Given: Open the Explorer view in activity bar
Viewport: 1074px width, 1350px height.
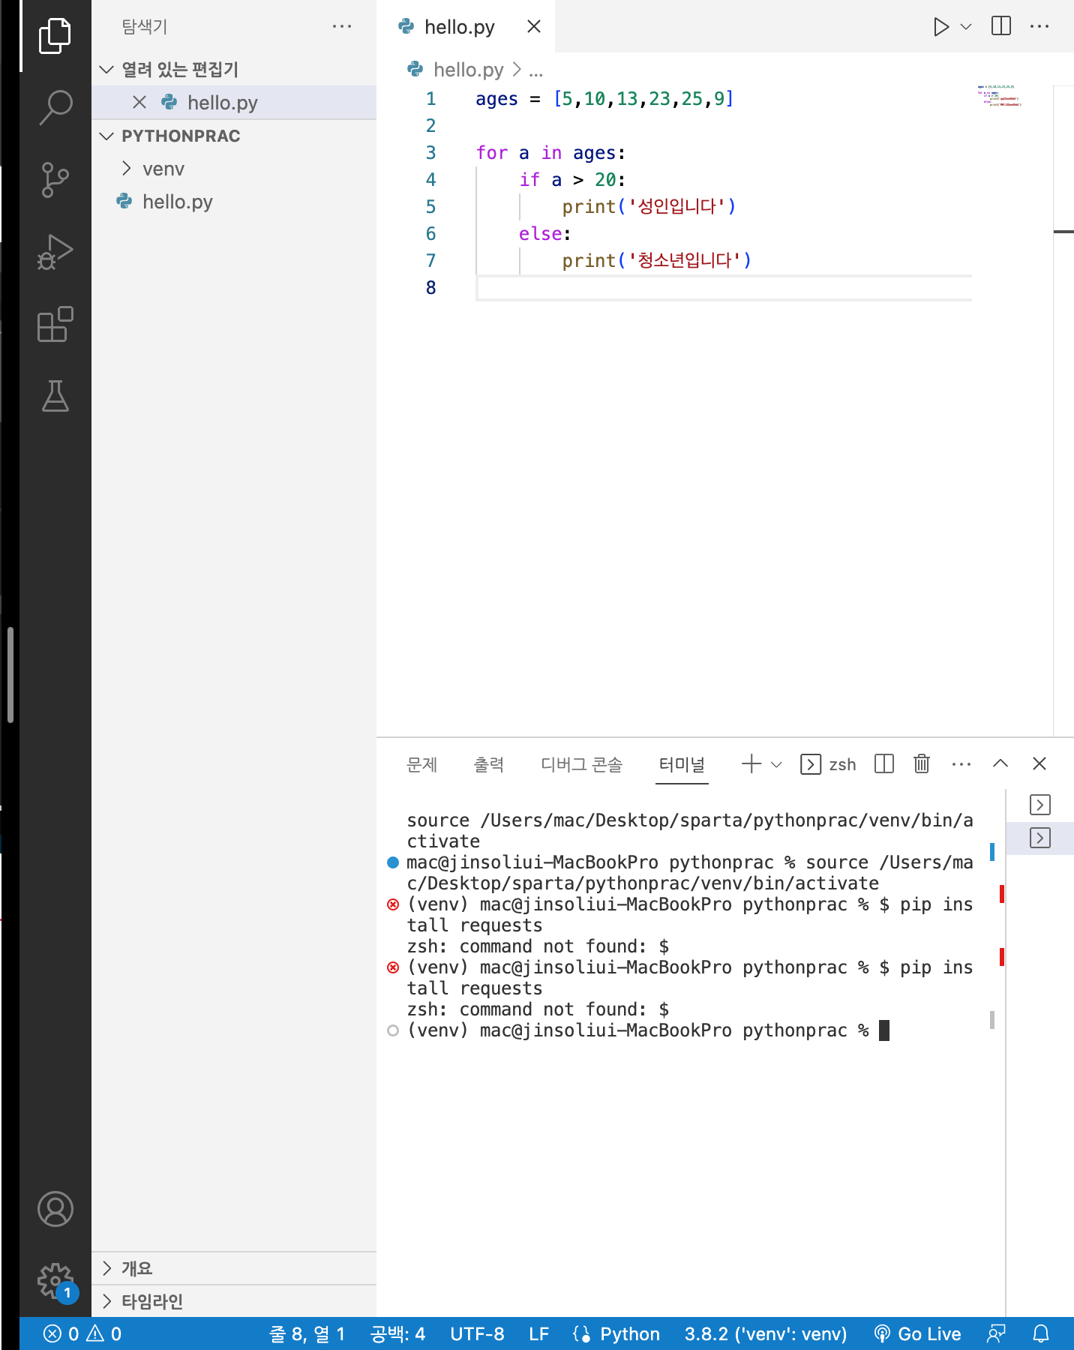Looking at the screenshot, I should [55, 36].
